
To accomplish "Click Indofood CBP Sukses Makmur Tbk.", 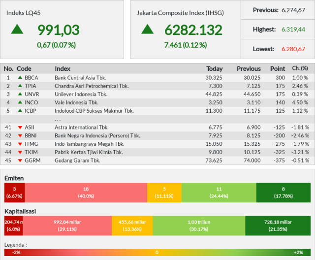I will pyautogui.click(x=94, y=111).
